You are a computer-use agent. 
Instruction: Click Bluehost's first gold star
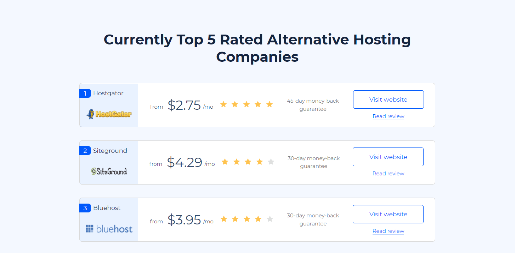(224, 219)
